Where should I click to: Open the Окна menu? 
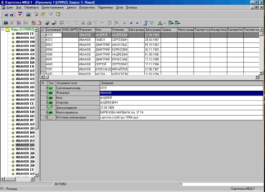(119, 7)
